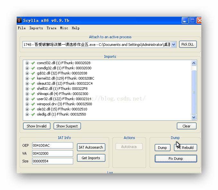Click green checkmark icon beside ole32.dll
This screenshot has width=218, height=190.
click(x=33, y=109)
